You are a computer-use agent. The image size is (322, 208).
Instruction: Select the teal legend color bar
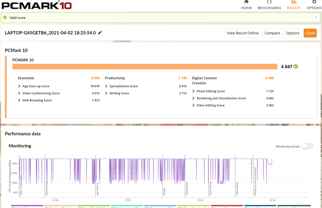coord(127,205)
